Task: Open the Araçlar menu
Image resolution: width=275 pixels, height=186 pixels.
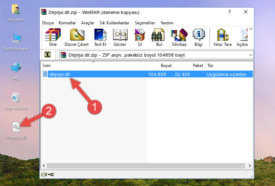Action: click(88, 23)
